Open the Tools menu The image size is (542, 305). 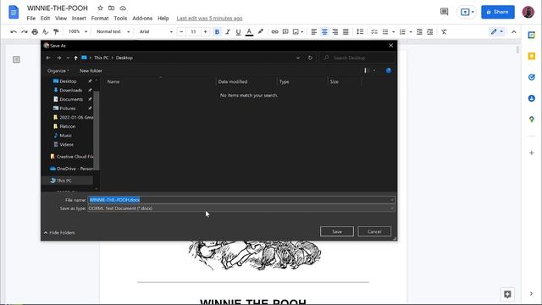(120, 19)
